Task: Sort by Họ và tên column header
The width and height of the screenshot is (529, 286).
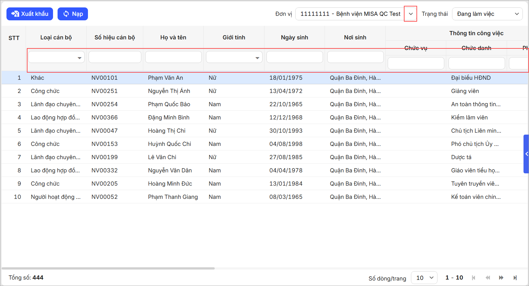Action: click(x=173, y=37)
